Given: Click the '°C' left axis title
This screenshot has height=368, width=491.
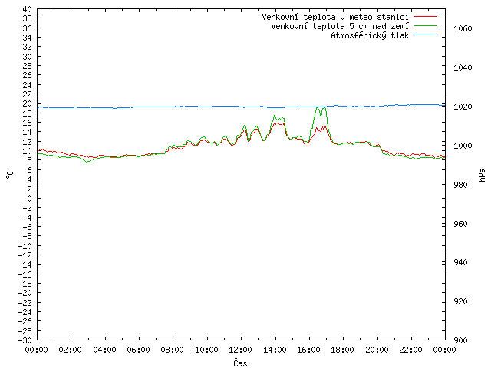Looking at the screenshot, I should pos(10,175).
